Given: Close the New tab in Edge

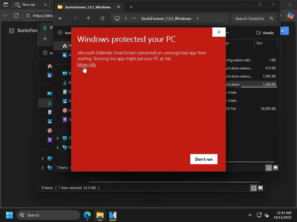Looking at the screenshot, I should 45,5.
